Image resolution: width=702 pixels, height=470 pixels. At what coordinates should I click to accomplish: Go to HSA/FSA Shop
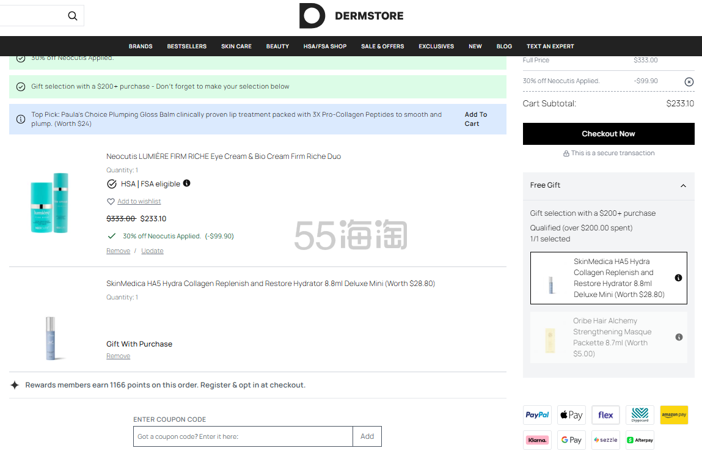click(325, 46)
